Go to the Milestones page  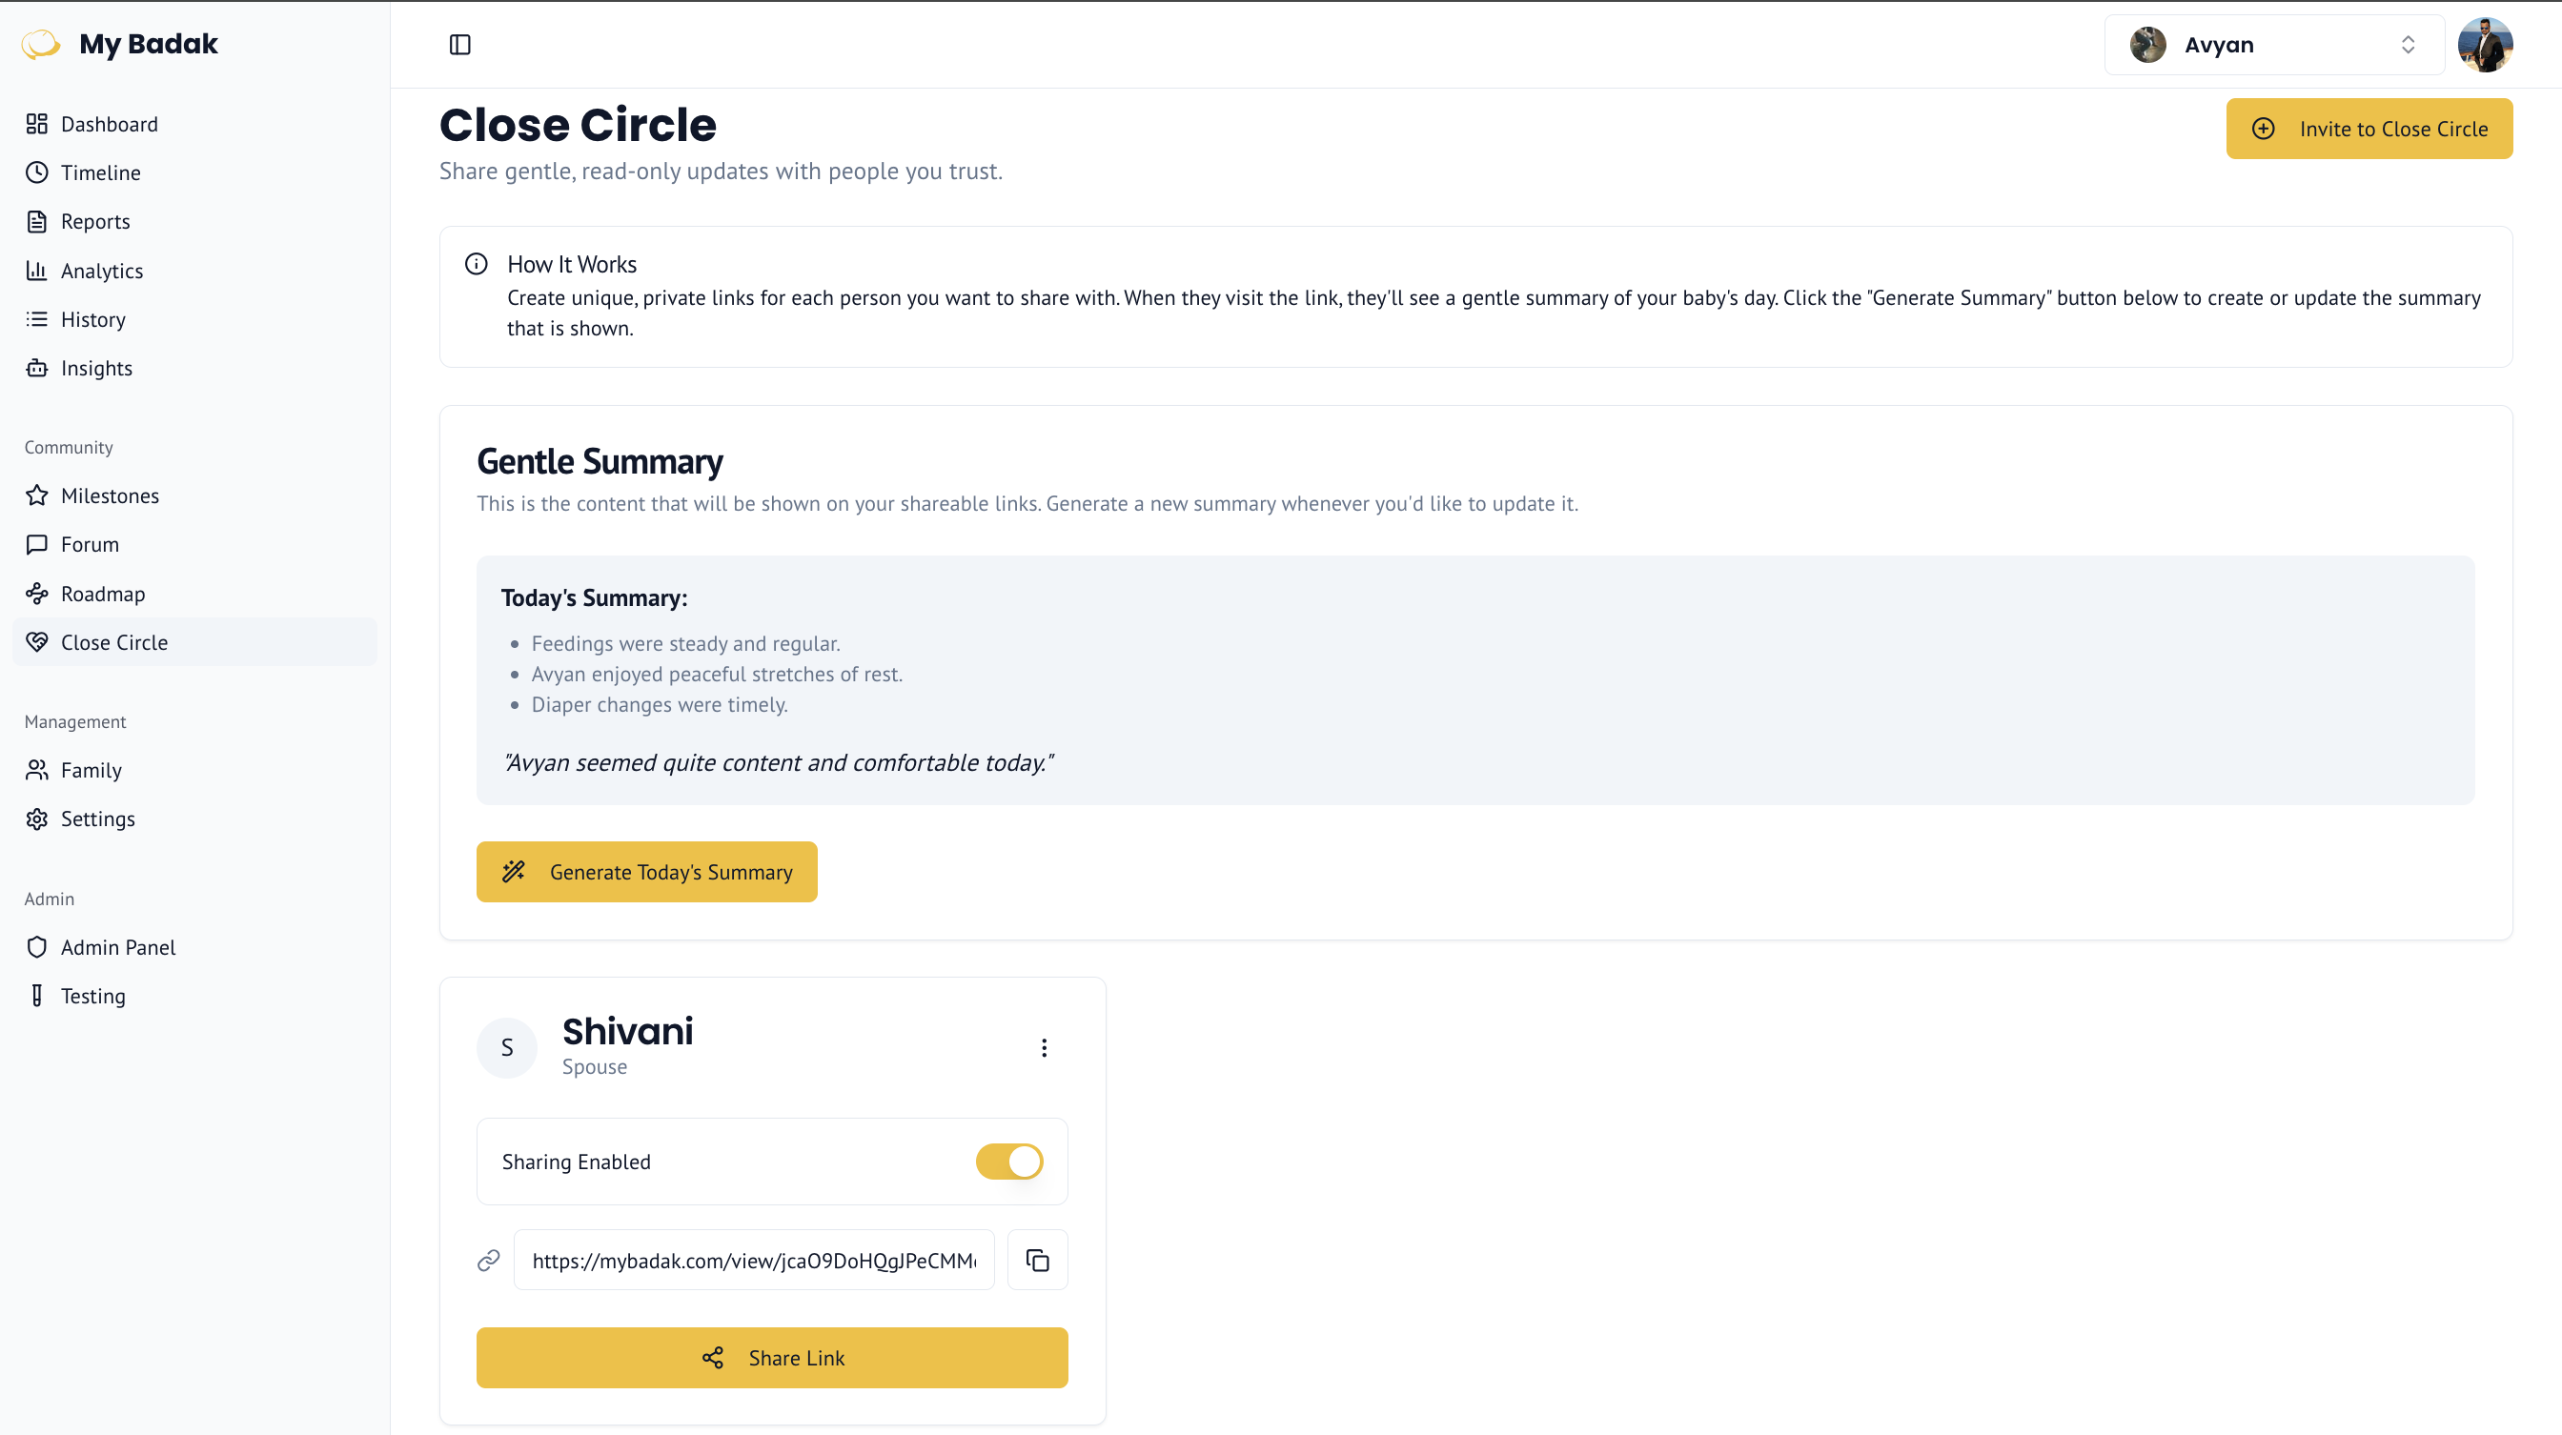(x=110, y=495)
